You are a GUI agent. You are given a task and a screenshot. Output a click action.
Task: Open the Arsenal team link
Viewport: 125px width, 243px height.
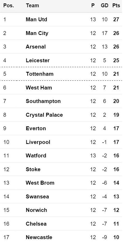[36, 47]
